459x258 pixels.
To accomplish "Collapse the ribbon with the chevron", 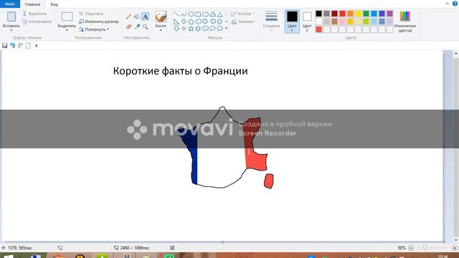I will pos(447,4).
